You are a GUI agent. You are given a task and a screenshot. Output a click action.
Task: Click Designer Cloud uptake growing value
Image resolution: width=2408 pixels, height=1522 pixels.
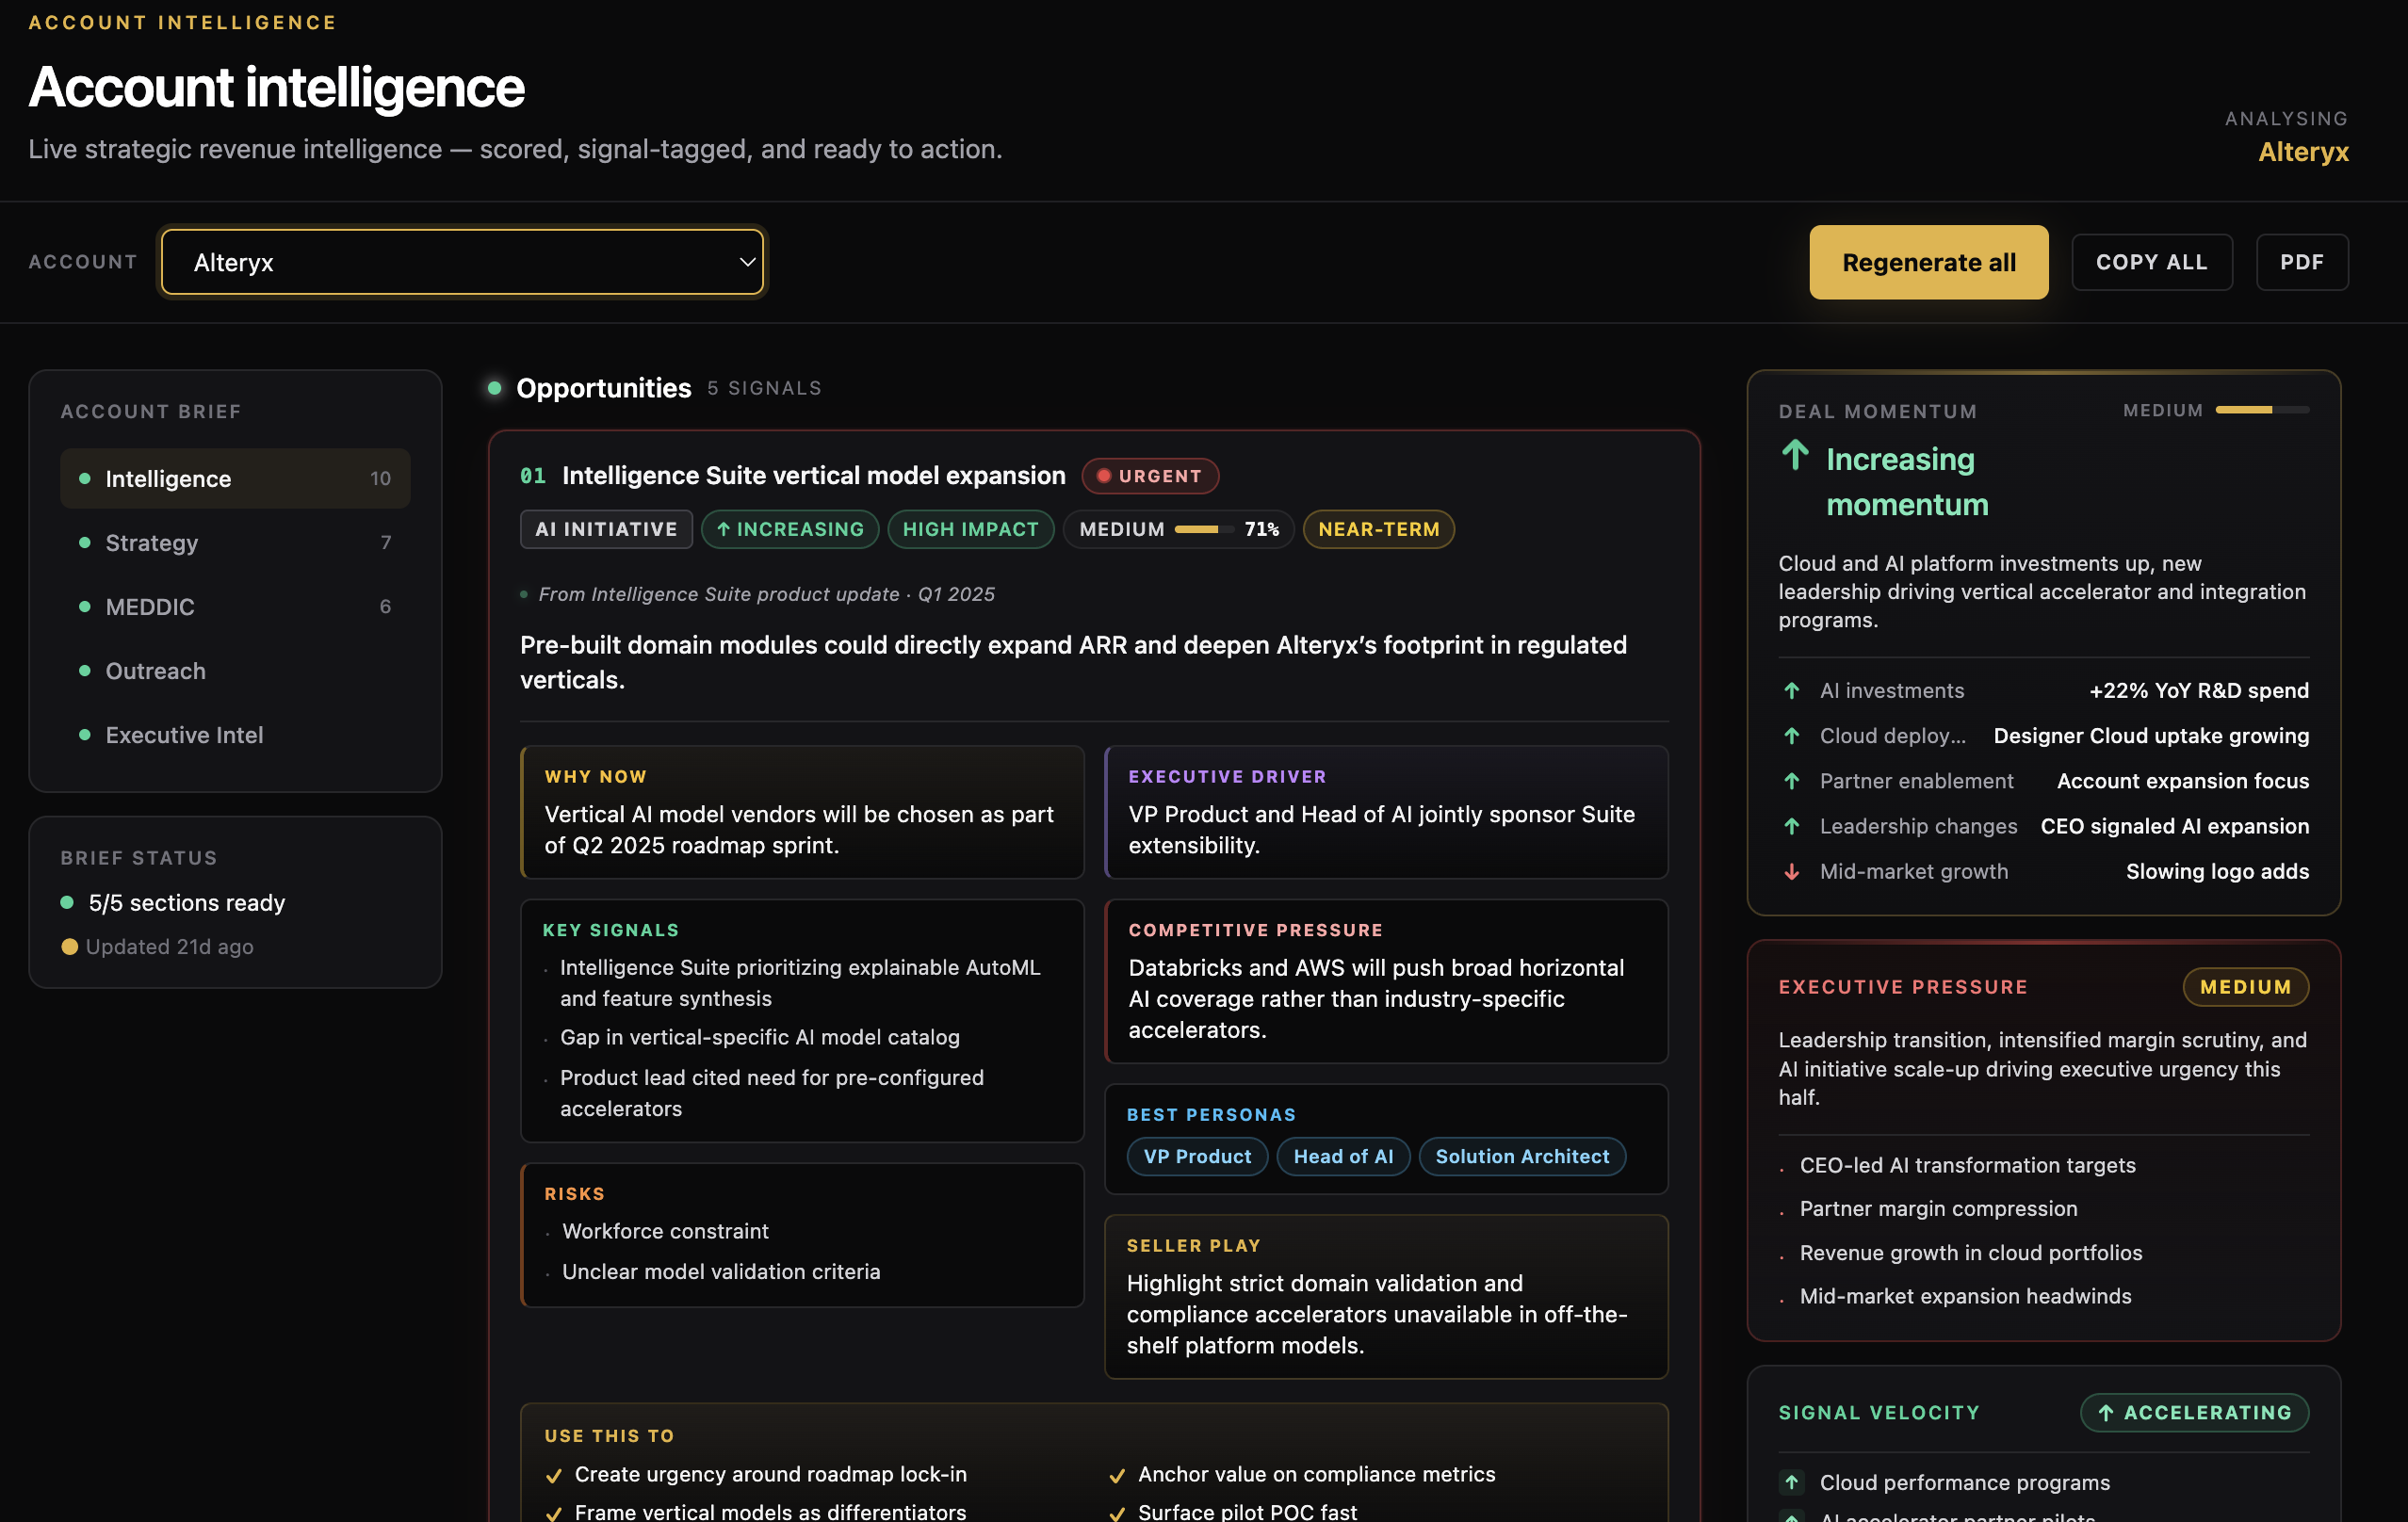[x=2151, y=735]
